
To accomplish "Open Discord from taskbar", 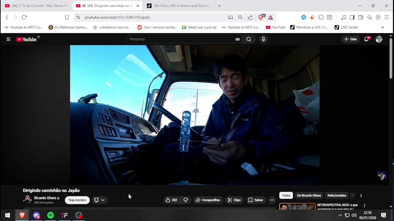I will click(36, 215).
